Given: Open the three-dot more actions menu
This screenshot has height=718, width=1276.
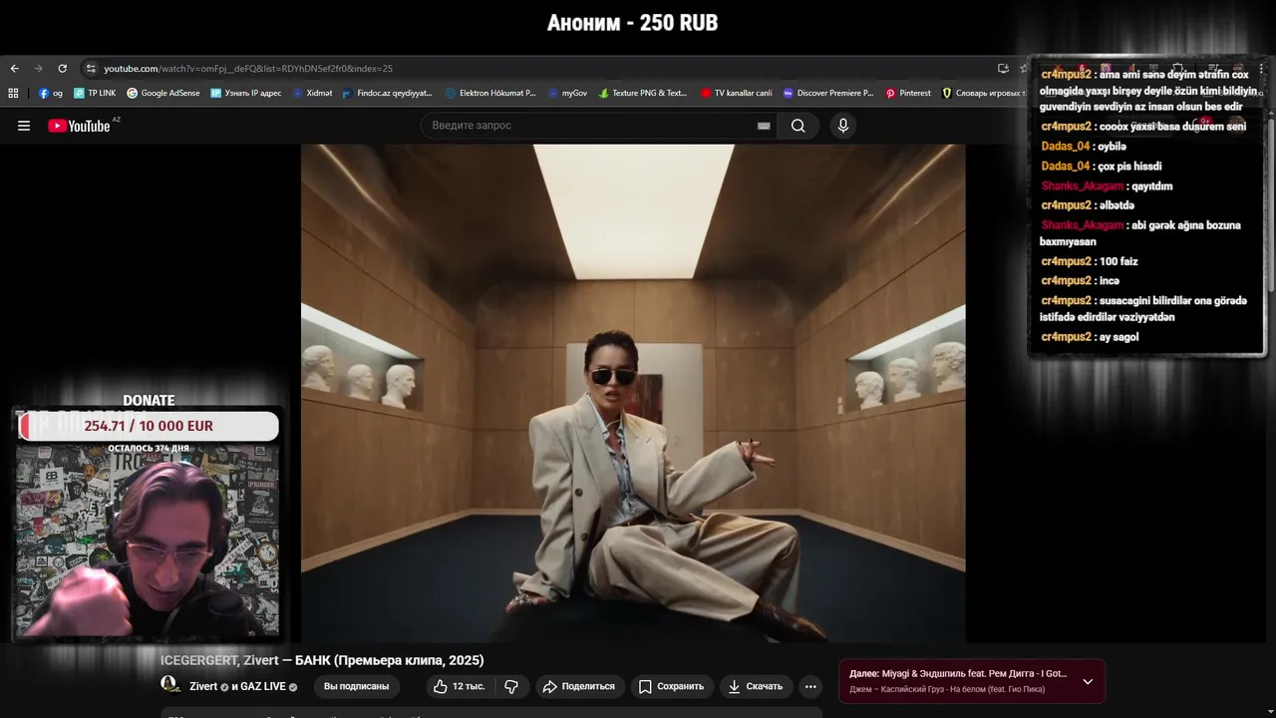Looking at the screenshot, I should 810,686.
